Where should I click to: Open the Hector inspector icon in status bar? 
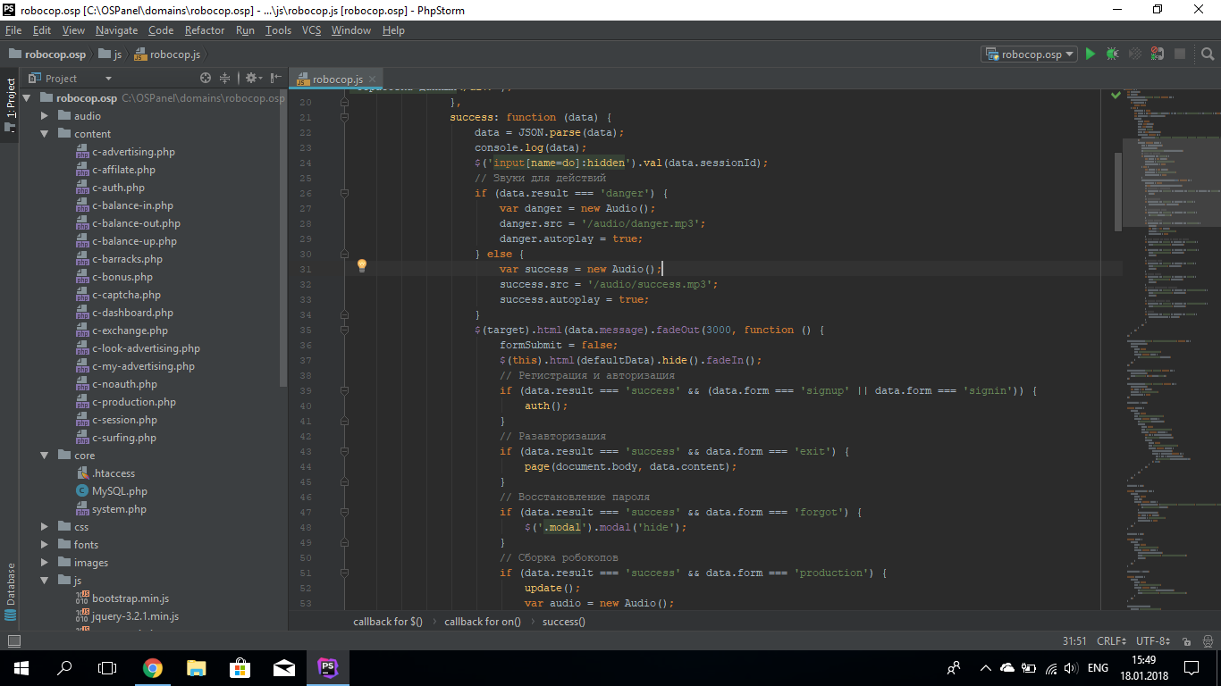[x=1206, y=641]
